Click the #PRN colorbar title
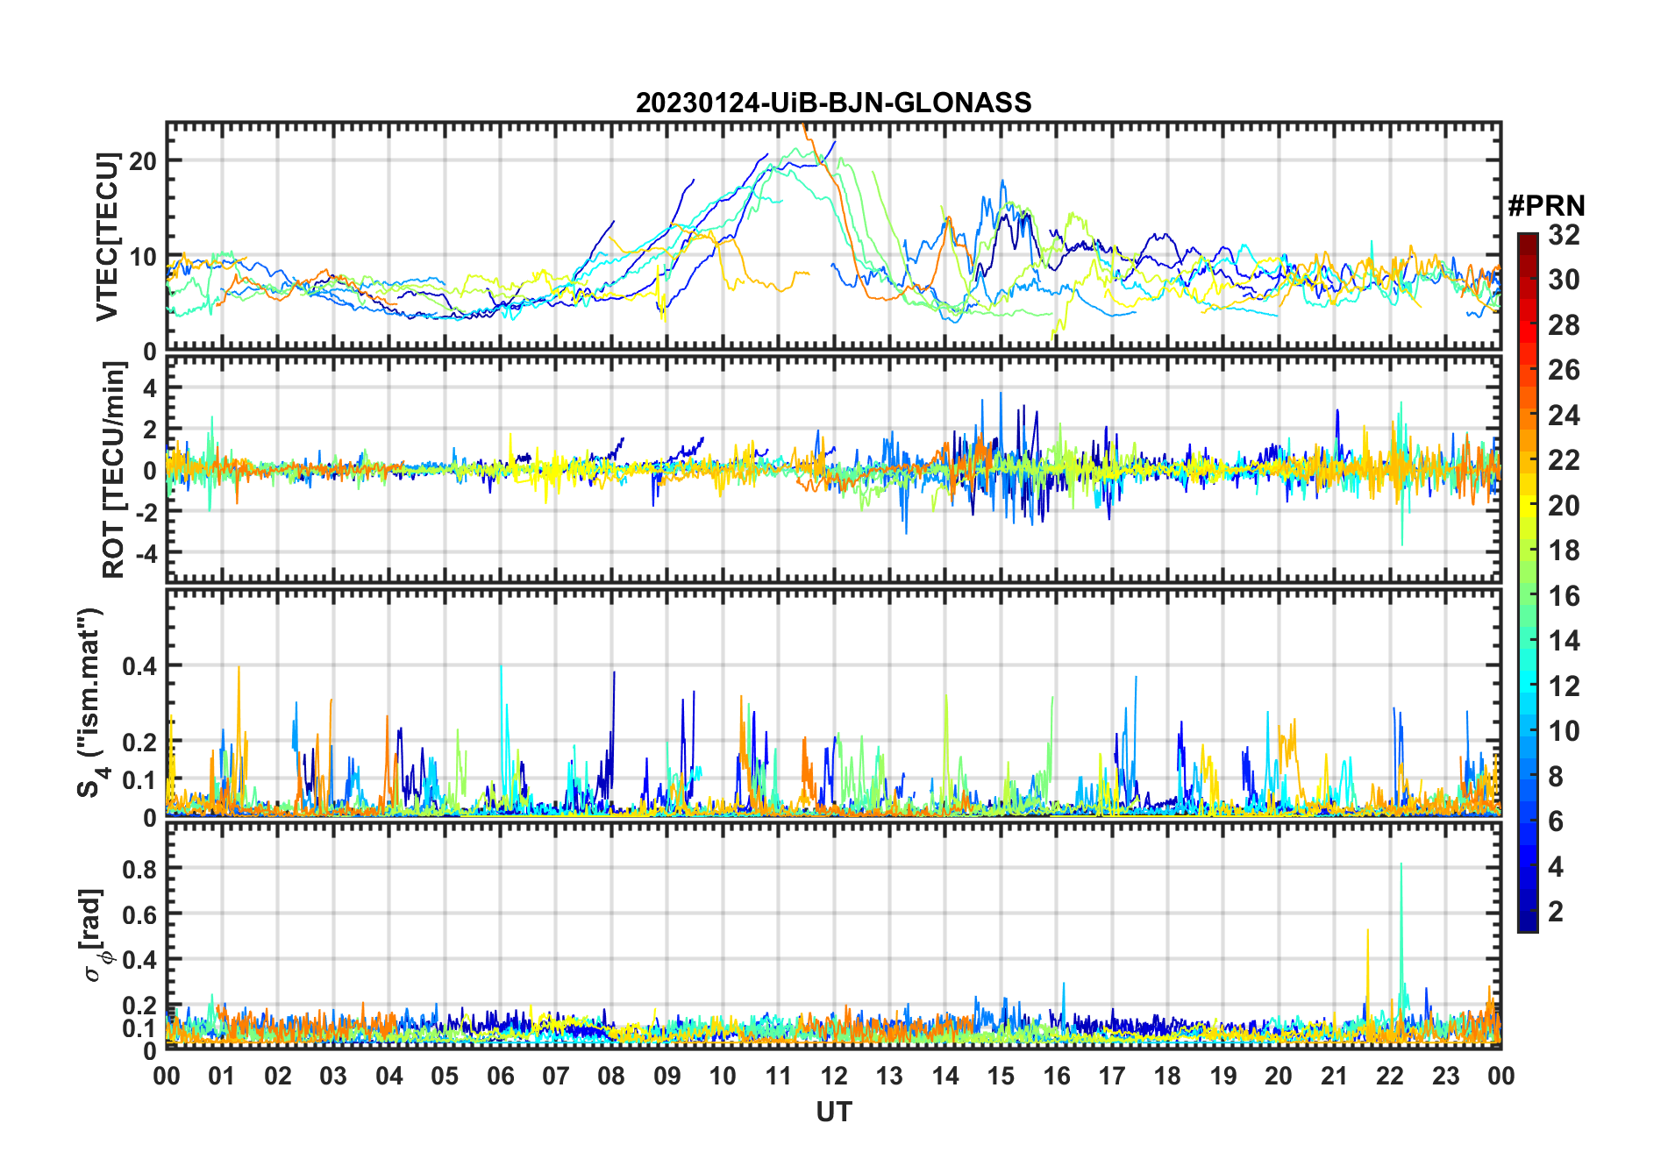 1546,206
